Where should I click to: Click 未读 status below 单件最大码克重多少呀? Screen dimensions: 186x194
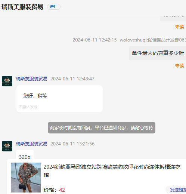click(179, 66)
